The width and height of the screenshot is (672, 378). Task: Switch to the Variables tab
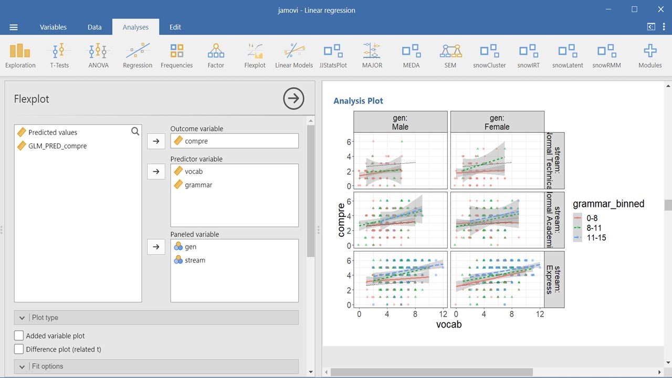pyautogui.click(x=53, y=27)
